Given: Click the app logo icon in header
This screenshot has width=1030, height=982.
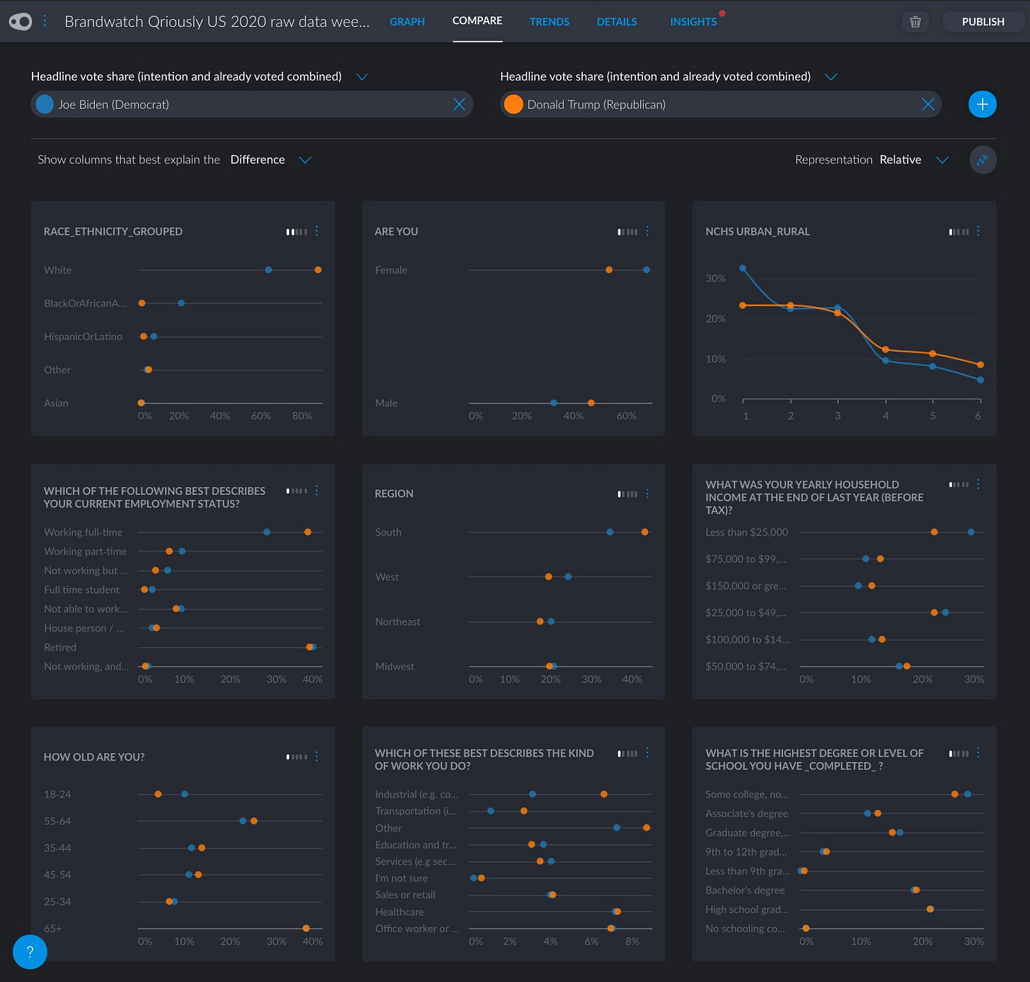Looking at the screenshot, I should 21,21.
